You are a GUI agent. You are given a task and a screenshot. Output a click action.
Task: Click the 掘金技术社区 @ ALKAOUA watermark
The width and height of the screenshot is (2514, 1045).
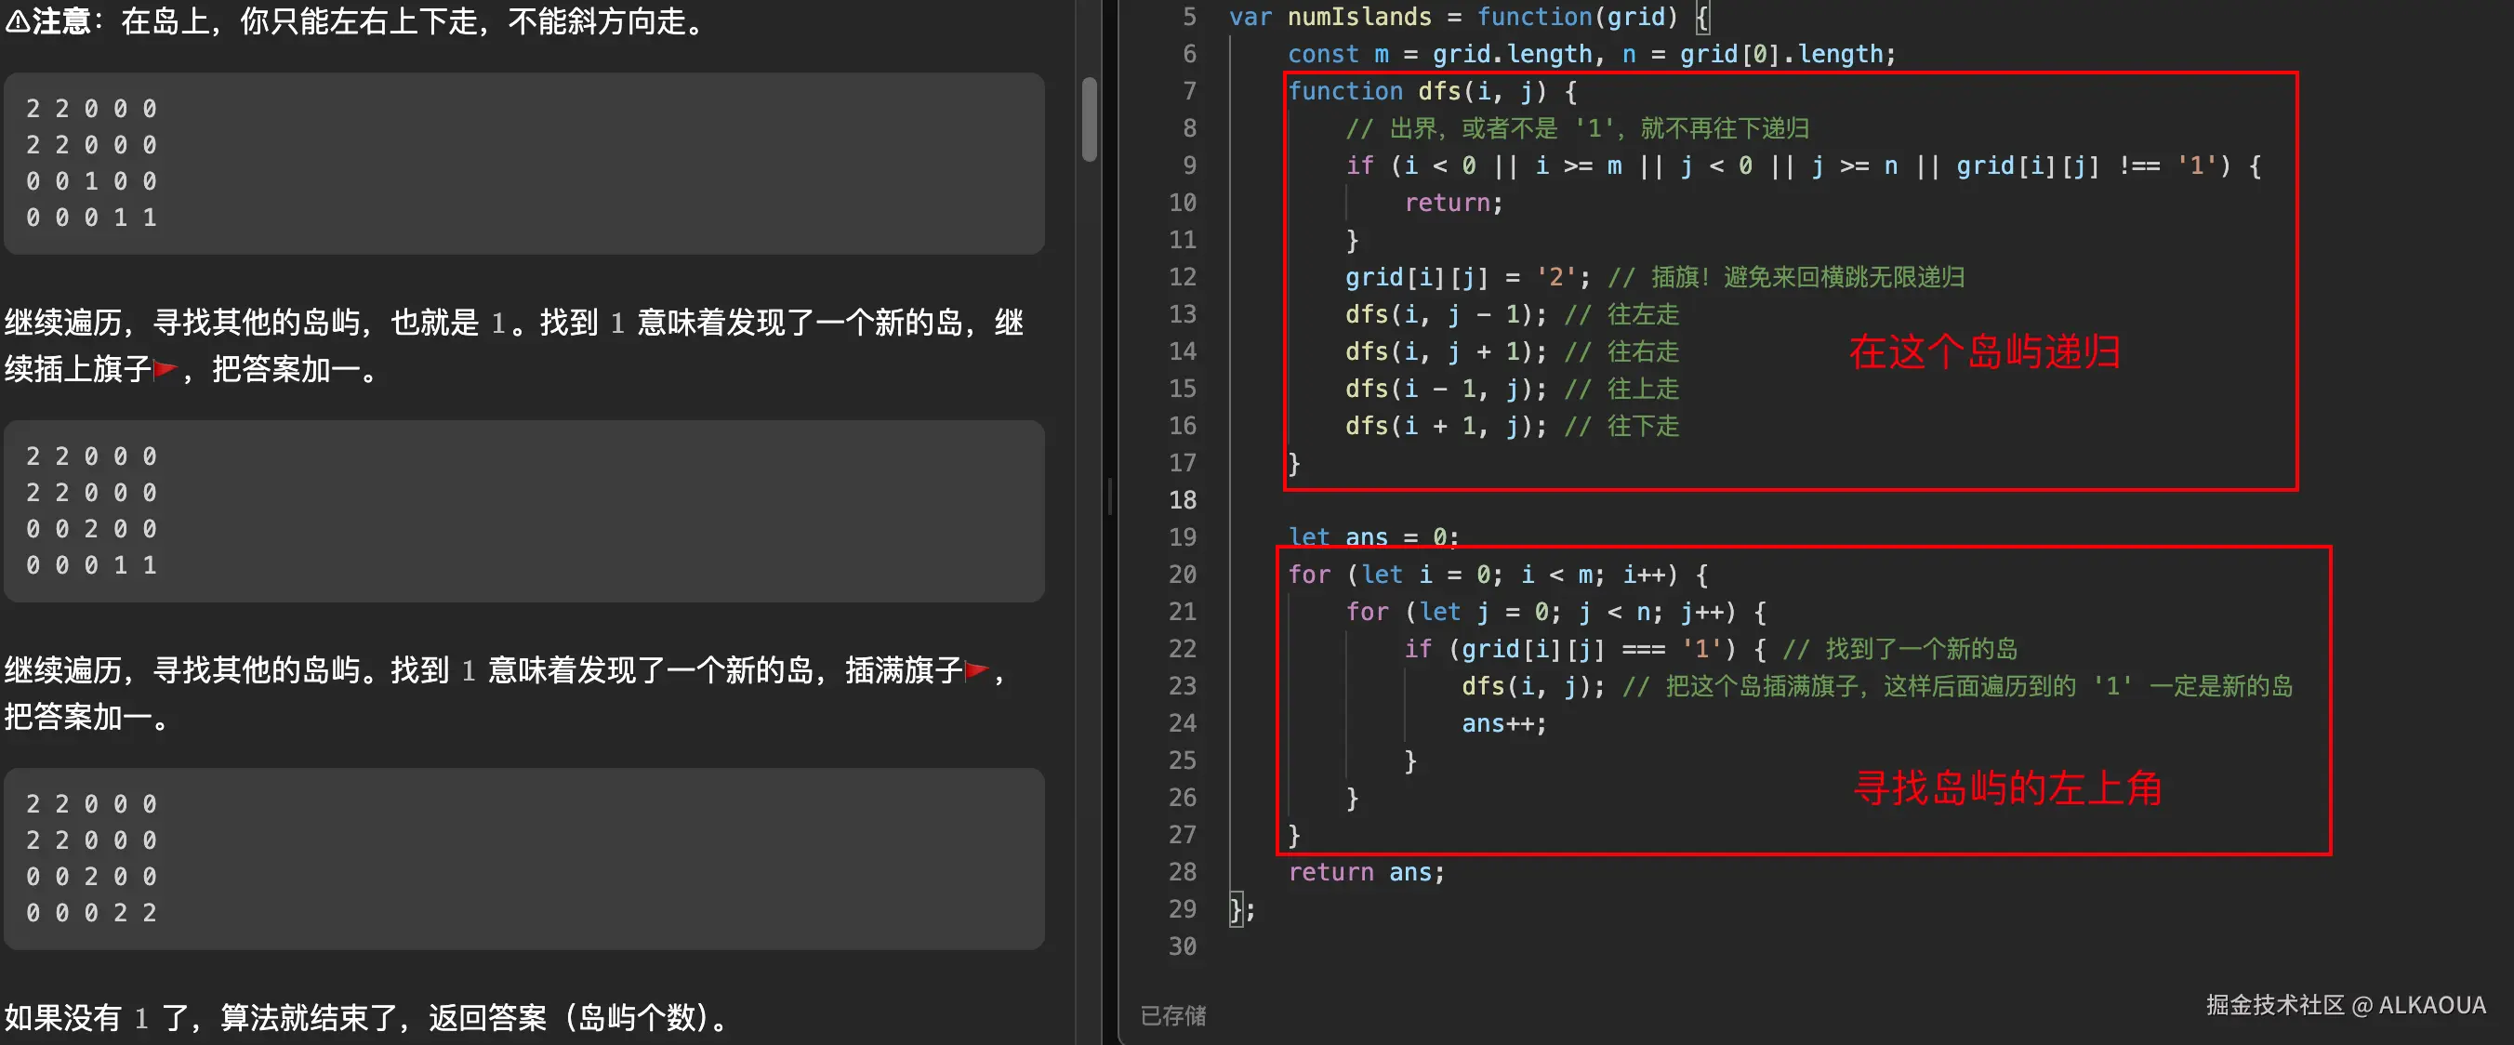point(2345,1005)
